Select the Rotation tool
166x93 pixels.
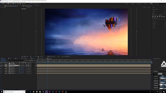(6, 4)
